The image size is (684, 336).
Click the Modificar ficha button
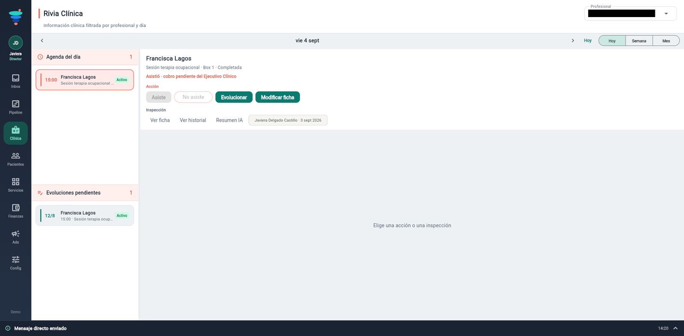[x=277, y=97]
